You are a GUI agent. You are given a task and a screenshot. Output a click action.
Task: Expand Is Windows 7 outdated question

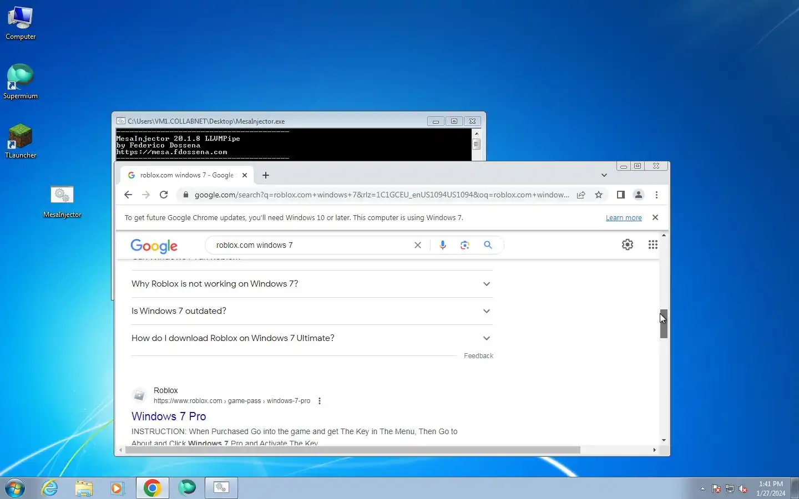point(312,311)
